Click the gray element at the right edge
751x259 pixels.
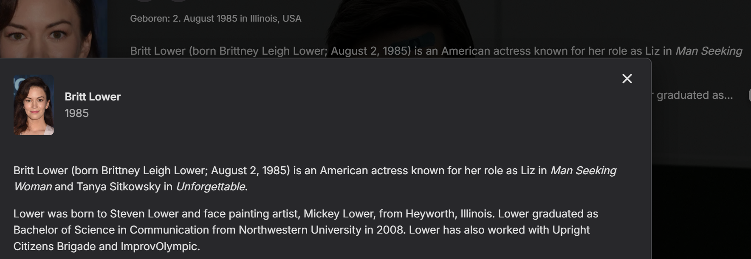tap(749, 95)
